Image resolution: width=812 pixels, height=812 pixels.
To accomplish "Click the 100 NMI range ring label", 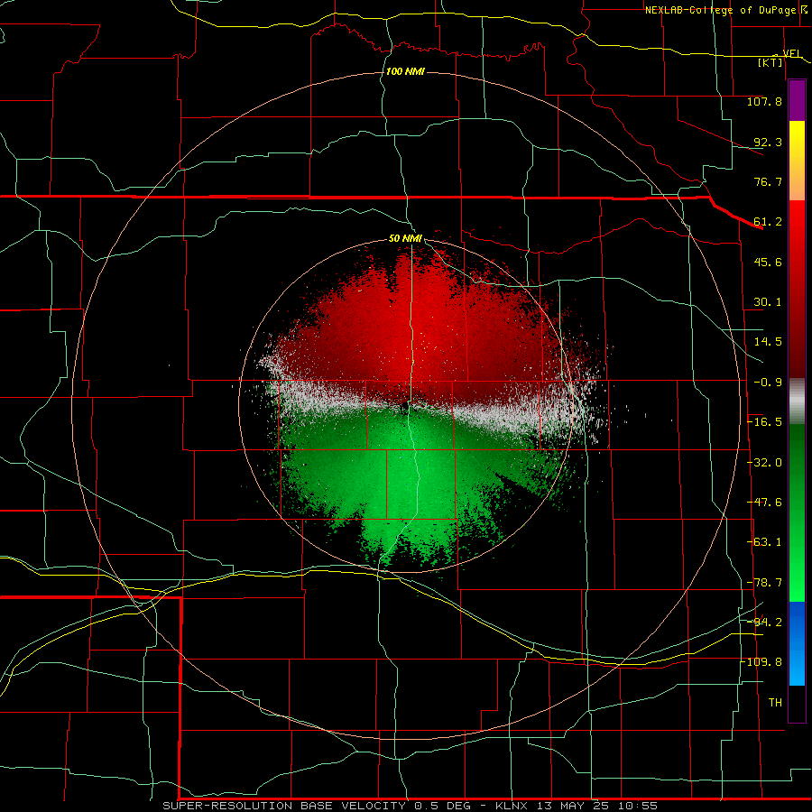I will tap(405, 71).
